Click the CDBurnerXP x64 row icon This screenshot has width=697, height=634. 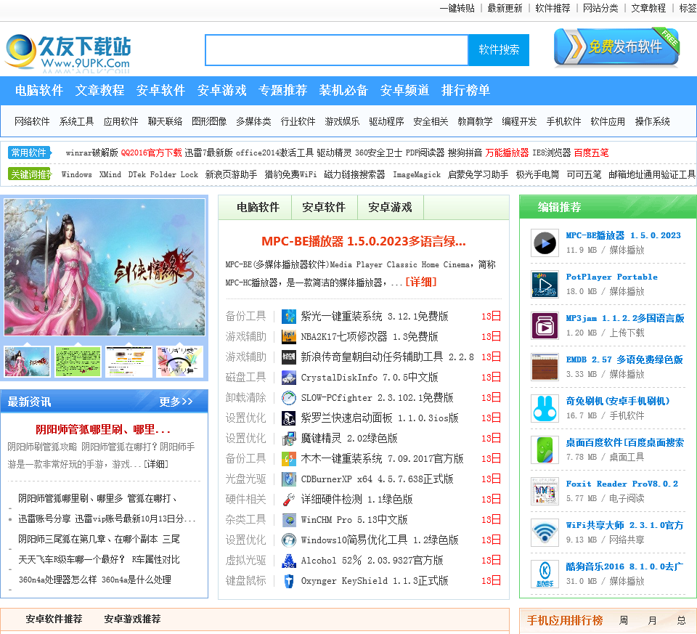click(x=289, y=479)
